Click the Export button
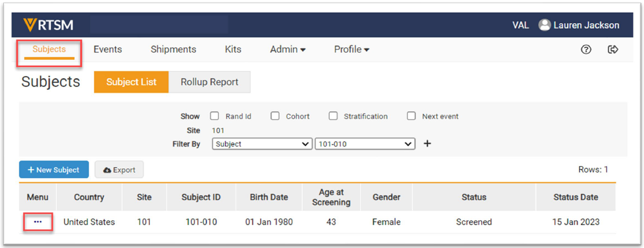The image size is (644, 248). pyautogui.click(x=119, y=170)
